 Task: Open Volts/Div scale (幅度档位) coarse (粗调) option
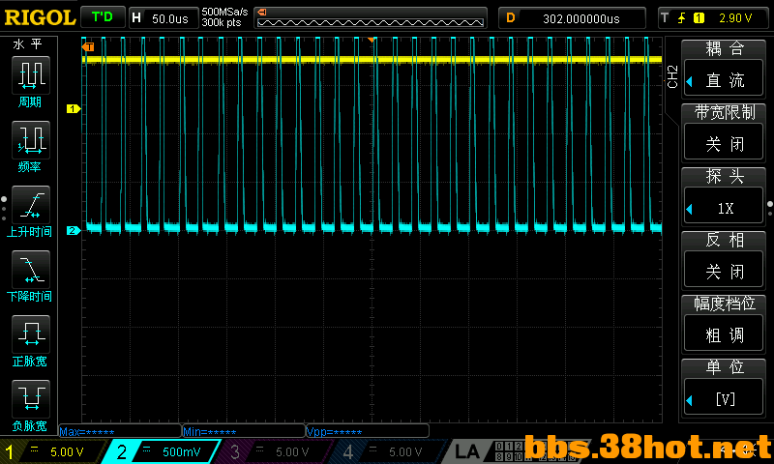tap(724, 334)
